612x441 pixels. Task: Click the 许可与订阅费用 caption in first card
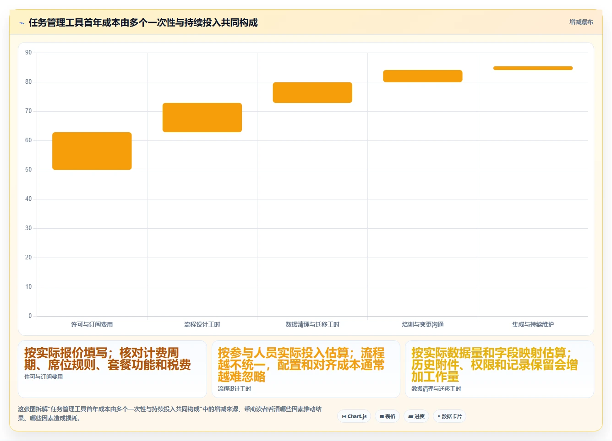pos(44,377)
